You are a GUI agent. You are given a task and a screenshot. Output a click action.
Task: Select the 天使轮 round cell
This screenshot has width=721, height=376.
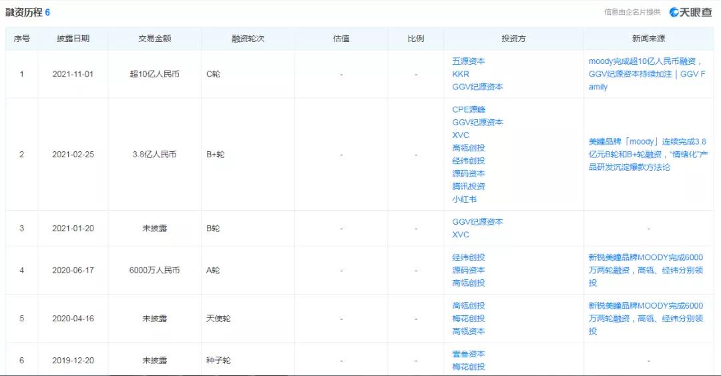tap(218, 319)
